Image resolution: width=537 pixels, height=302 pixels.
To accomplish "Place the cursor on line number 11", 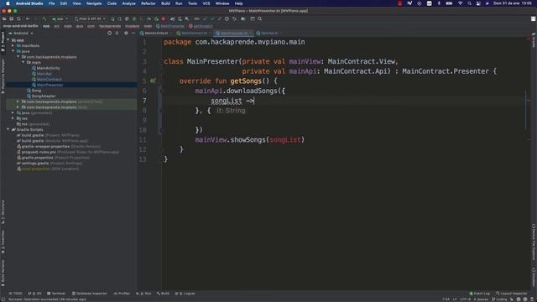I will point(143,140).
